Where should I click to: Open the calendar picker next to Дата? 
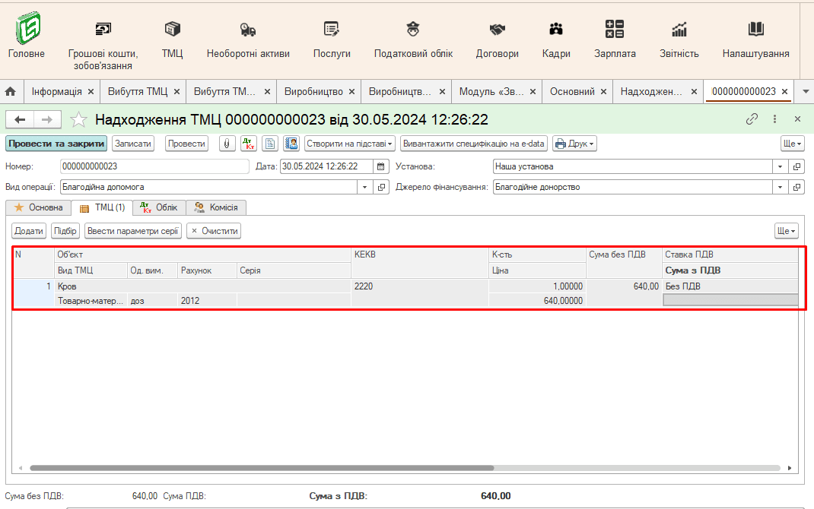click(x=382, y=166)
